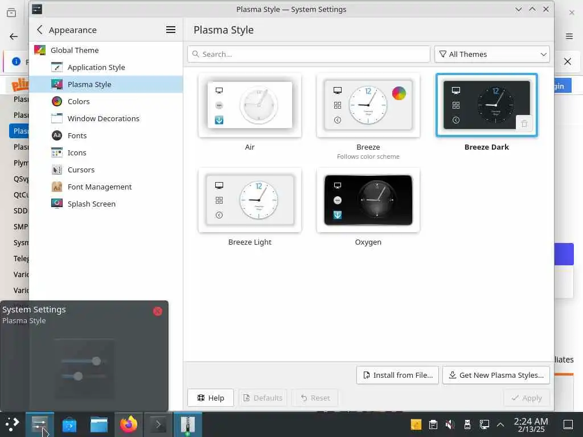
Task: Open the KDE application launcher
Action: pyautogui.click(x=12, y=424)
